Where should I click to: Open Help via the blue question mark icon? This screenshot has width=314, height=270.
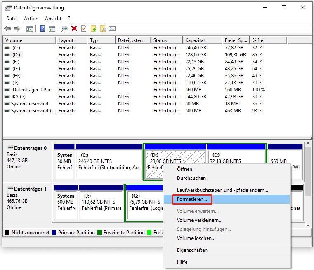click(42, 28)
